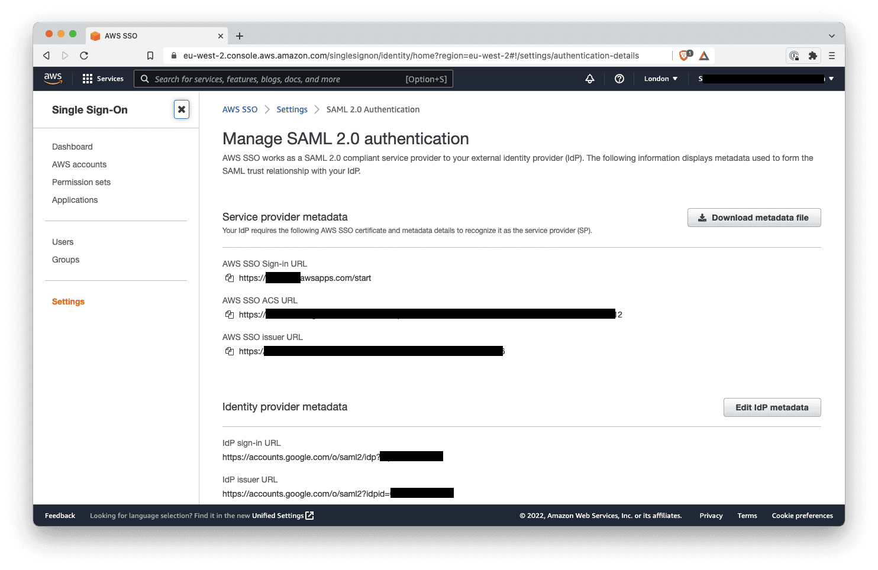Close the AWS SSO browser tab

point(221,36)
